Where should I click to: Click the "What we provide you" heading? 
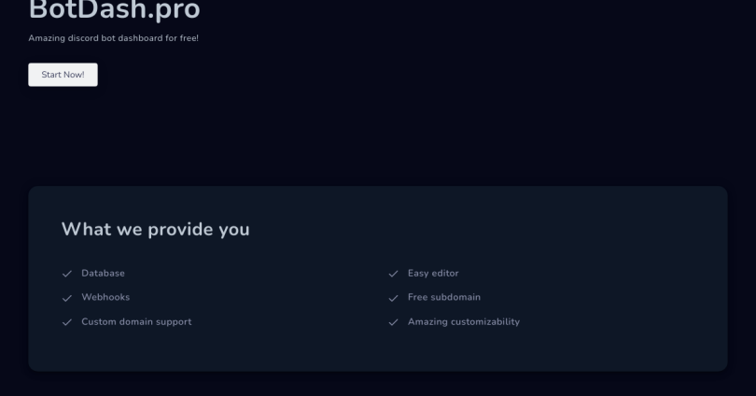155,229
